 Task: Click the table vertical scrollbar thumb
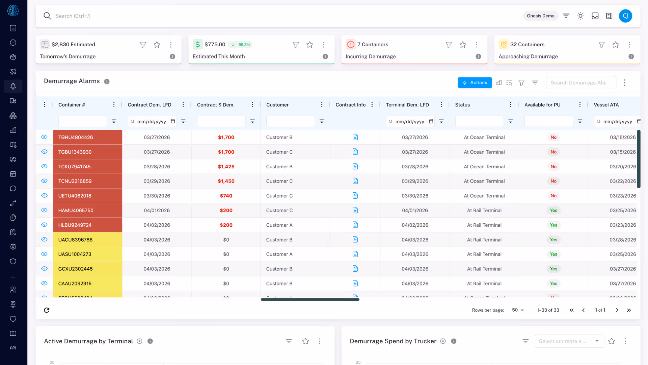(x=639, y=159)
